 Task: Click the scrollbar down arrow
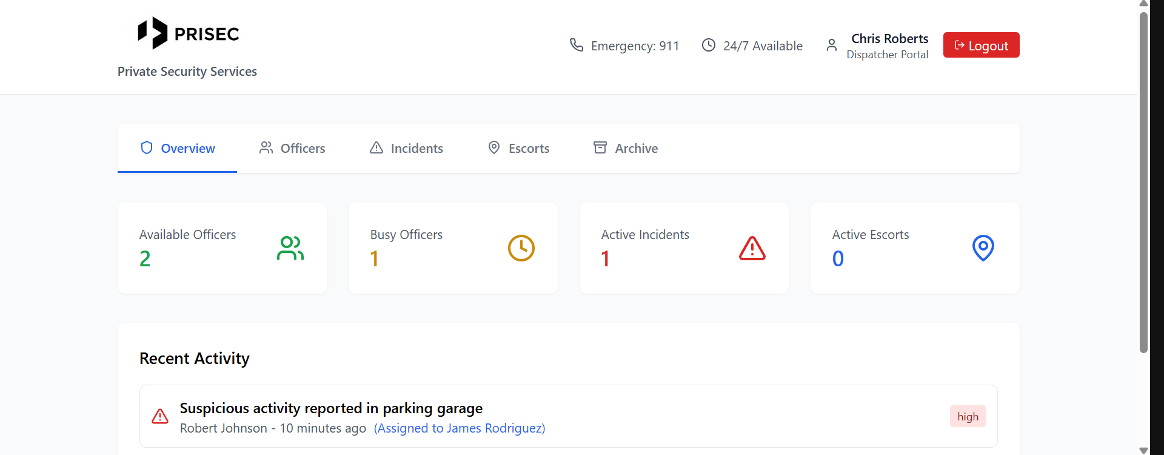tap(1143, 450)
